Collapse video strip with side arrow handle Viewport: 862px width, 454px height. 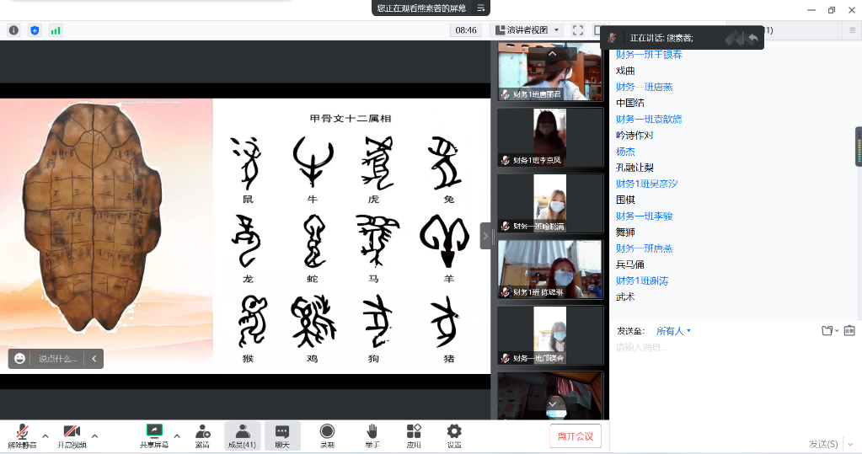pyautogui.click(x=485, y=236)
